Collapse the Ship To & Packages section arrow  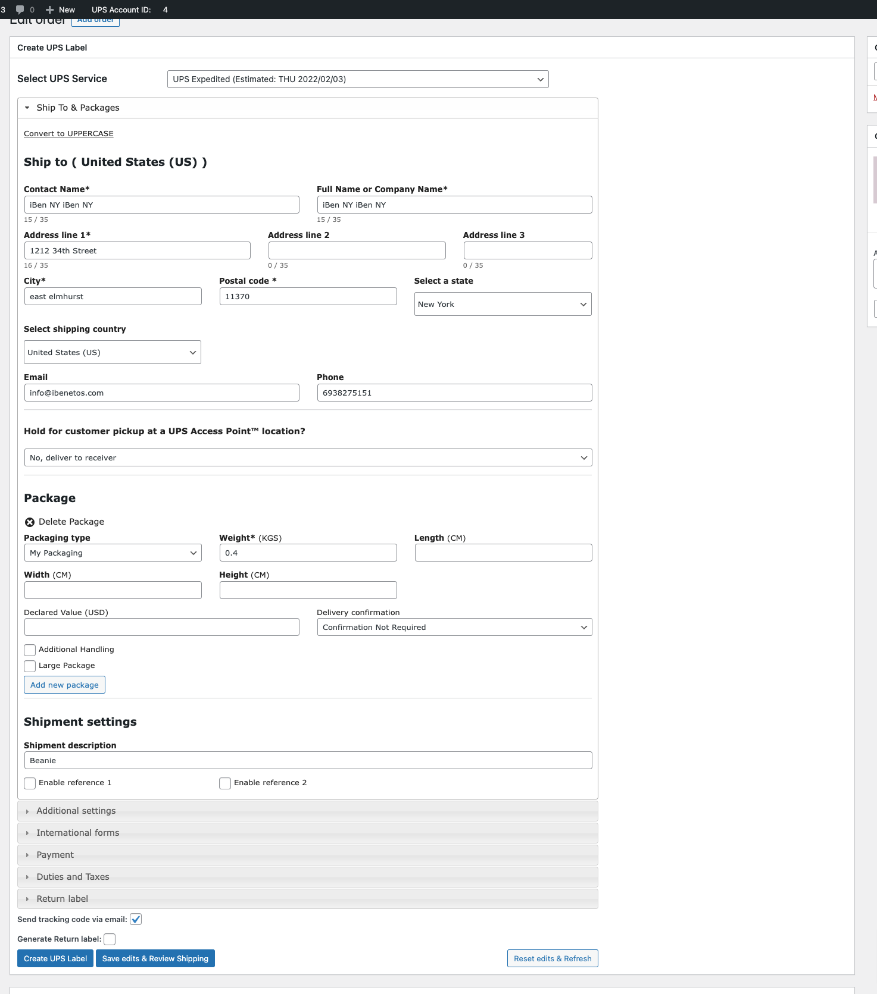point(27,108)
